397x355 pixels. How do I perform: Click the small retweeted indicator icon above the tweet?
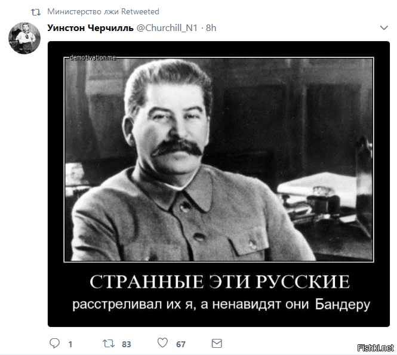(x=36, y=12)
